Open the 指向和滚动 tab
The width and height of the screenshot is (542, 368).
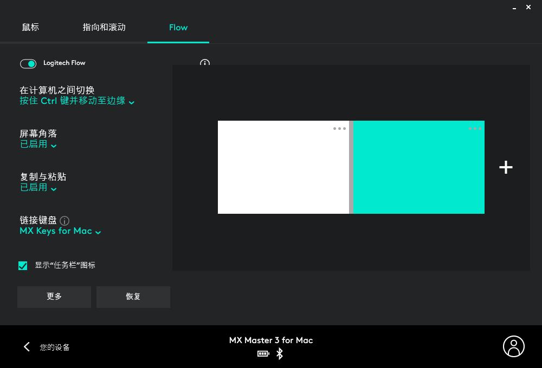coord(104,27)
